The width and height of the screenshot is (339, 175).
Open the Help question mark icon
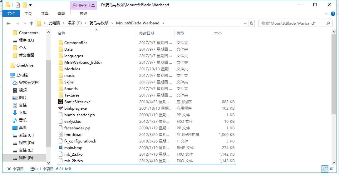tap(334, 14)
